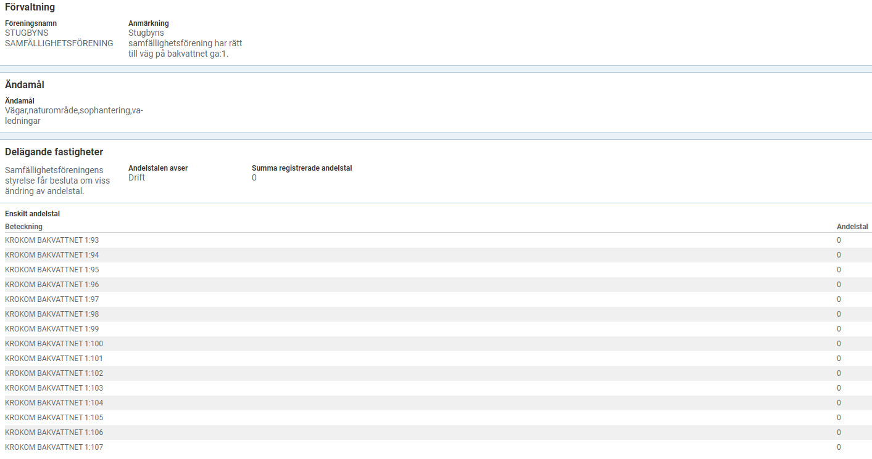The height and width of the screenshot is (459, 872).
Task: Click on KROKOM BAKVATTNET 1:99
Action: (x=52, y=329)
